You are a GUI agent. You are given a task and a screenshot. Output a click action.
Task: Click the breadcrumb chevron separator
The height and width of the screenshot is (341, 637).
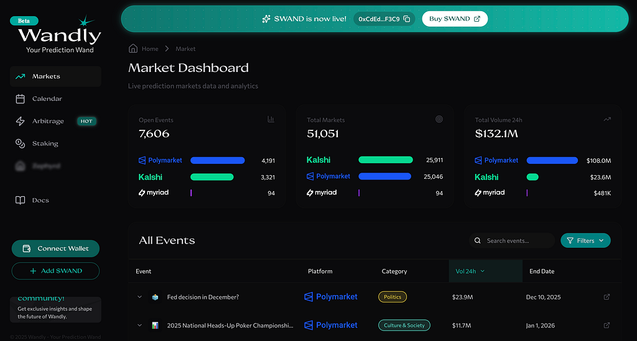pyautogui.click(x=167, y=48)
